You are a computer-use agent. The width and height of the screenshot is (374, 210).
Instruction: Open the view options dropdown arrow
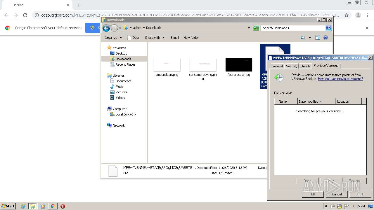310,38
